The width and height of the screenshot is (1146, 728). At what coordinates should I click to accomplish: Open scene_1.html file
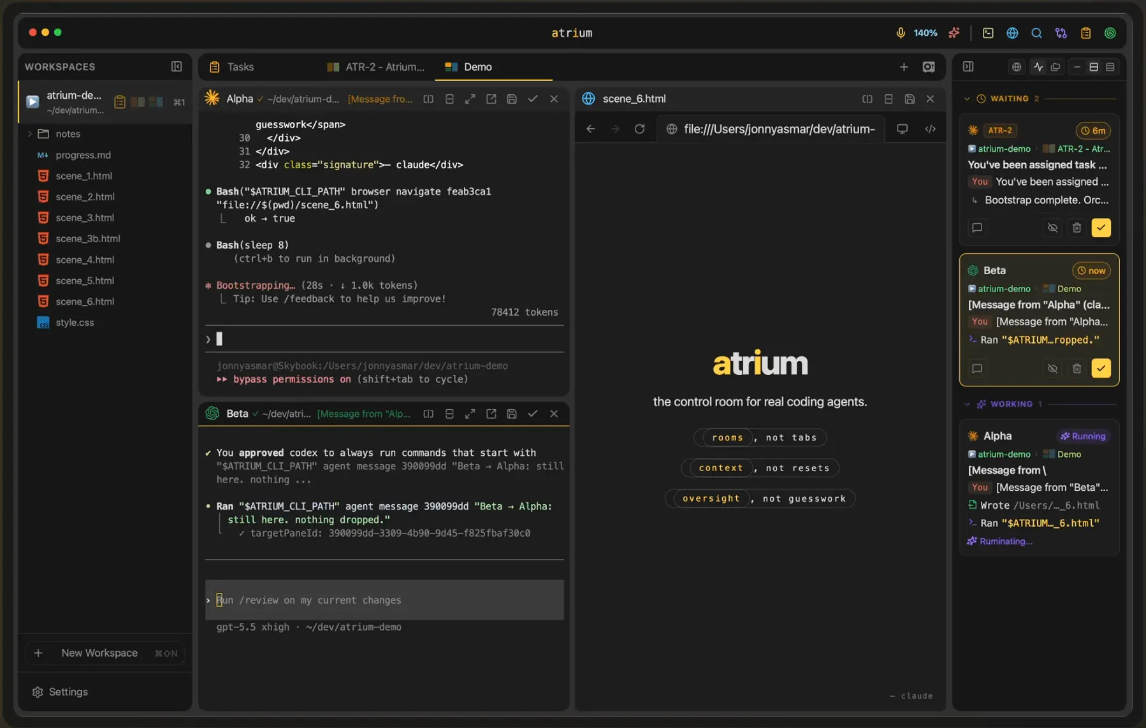pyautogui.click(x=83, y=176)
